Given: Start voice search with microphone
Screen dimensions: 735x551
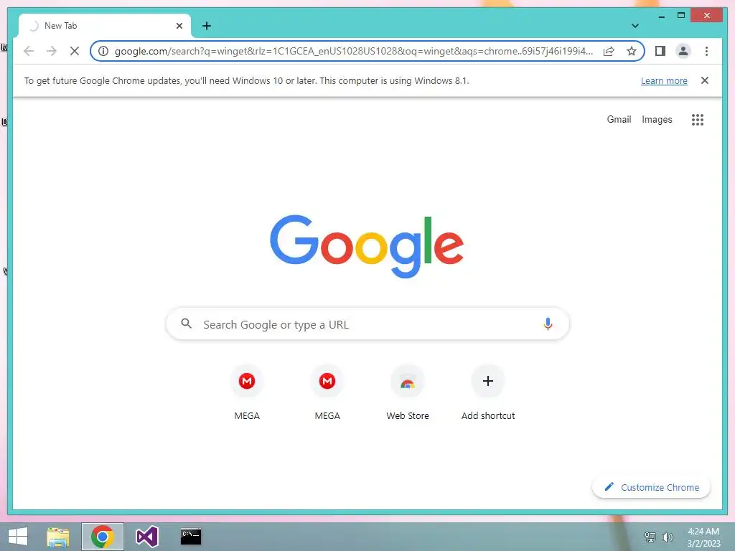Looking at the screenshot, I should (548, 324).
